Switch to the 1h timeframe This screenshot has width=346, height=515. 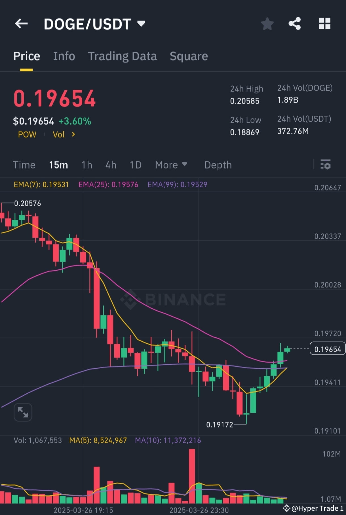coord(87,165)
